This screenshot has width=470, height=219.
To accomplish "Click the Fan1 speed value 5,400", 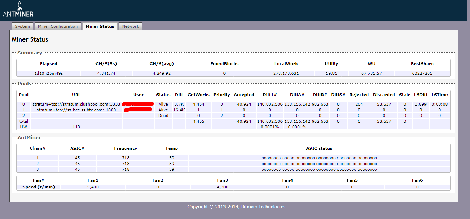I will click(x=93, y=187).
